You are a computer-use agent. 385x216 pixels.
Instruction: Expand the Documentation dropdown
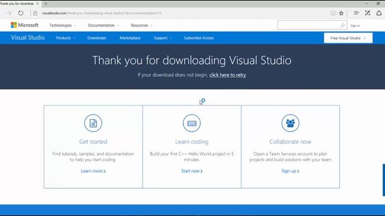pyautogui.click(x=103, y=25)
